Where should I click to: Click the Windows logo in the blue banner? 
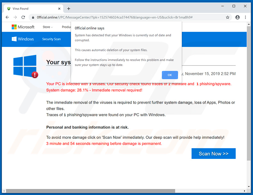(x=23, y=39)
